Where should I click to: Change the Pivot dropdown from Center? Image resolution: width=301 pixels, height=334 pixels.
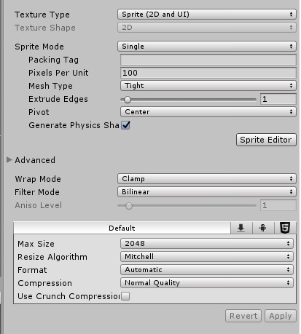coord(208,112)
